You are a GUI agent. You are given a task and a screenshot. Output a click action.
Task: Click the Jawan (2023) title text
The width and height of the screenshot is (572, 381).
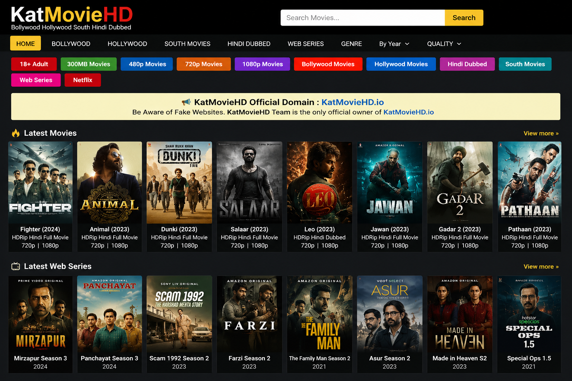point(390,229)
